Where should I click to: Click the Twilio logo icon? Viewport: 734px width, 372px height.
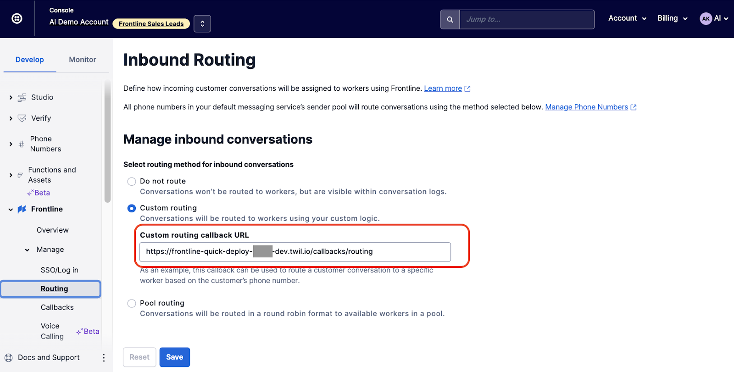(x=17, y=18)
